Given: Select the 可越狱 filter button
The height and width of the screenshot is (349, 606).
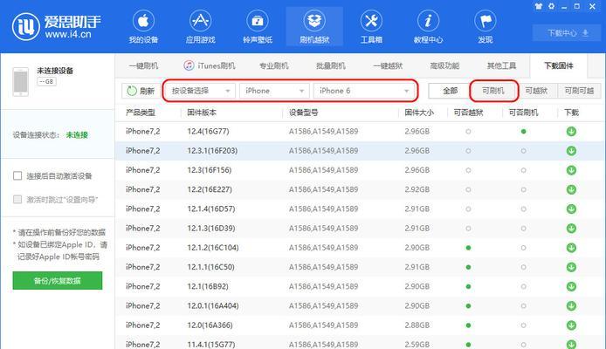Looking at the screenshot, I should tap(536, 91).
